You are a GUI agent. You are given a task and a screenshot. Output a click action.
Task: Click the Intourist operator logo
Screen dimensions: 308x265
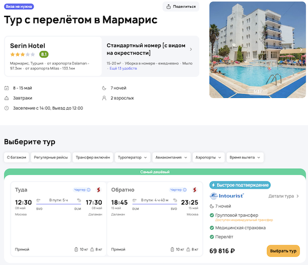coord(227,196)
